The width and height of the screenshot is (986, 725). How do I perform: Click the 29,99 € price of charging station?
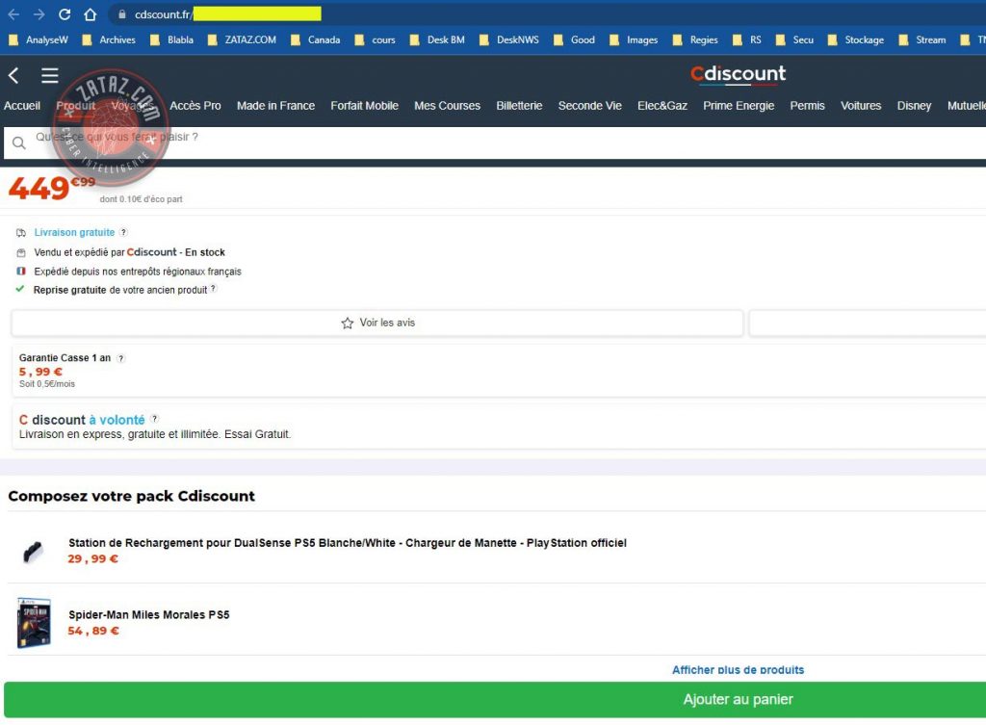click(x=92, y=558)
